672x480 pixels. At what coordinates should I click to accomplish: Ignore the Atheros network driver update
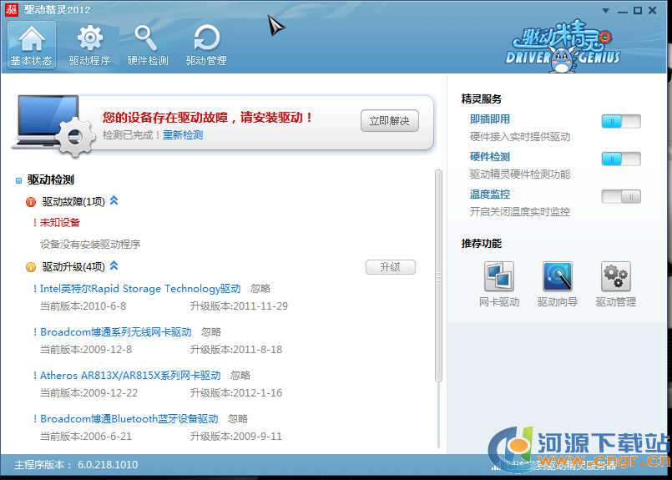240,376
